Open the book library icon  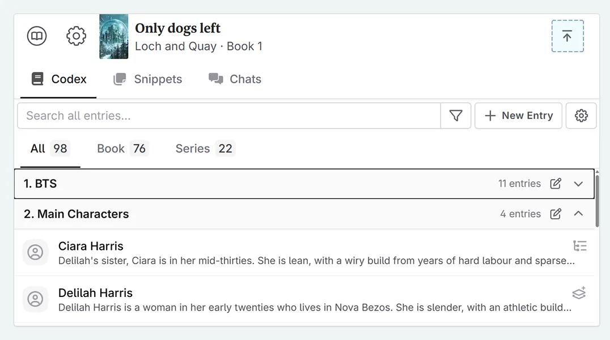tap(37, 36)
